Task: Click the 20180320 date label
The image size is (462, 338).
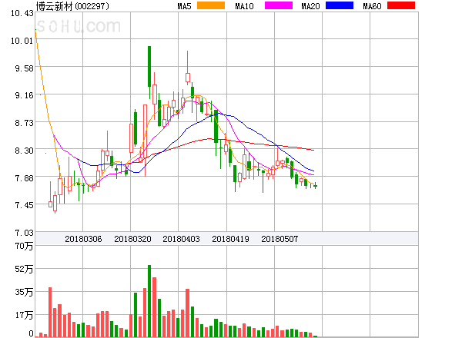Action: click(132, 239)
